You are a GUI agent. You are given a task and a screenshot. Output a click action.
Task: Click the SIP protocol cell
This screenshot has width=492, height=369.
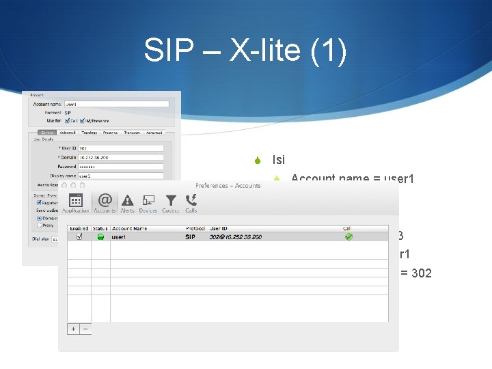190,237
